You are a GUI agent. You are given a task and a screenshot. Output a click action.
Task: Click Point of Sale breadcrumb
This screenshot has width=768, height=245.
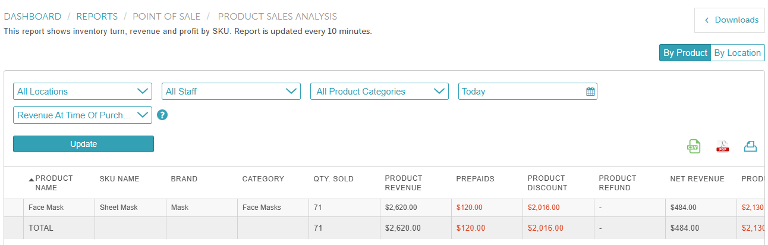166,17
